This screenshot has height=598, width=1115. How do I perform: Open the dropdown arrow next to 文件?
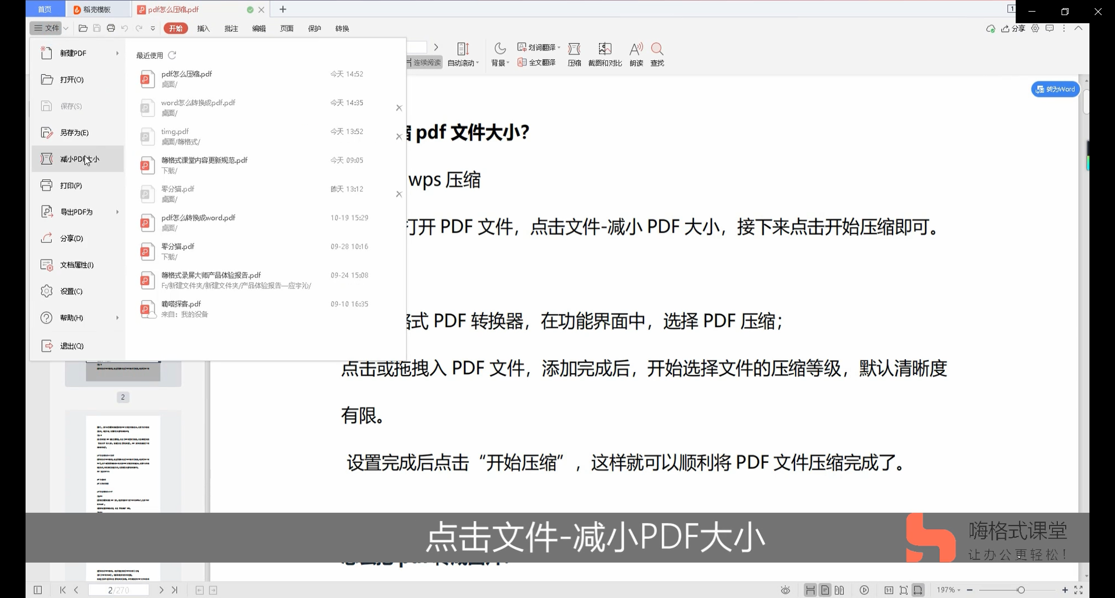66,28
